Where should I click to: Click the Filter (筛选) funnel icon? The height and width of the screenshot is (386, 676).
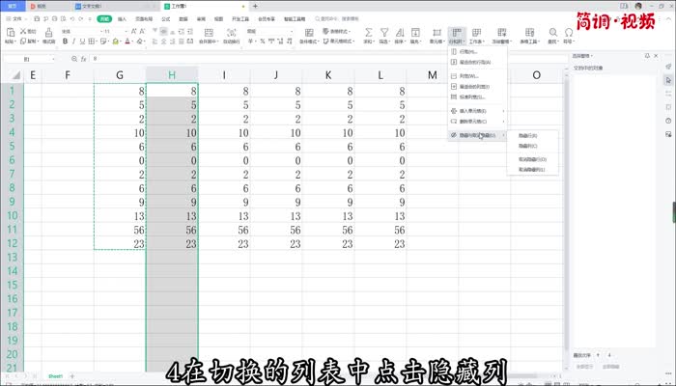pos(383,32)
